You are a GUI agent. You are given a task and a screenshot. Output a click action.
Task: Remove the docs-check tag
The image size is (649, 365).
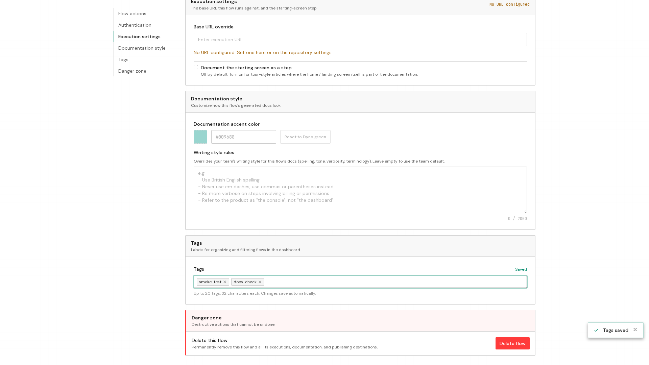pyautogui.click(x=260, y=282)
